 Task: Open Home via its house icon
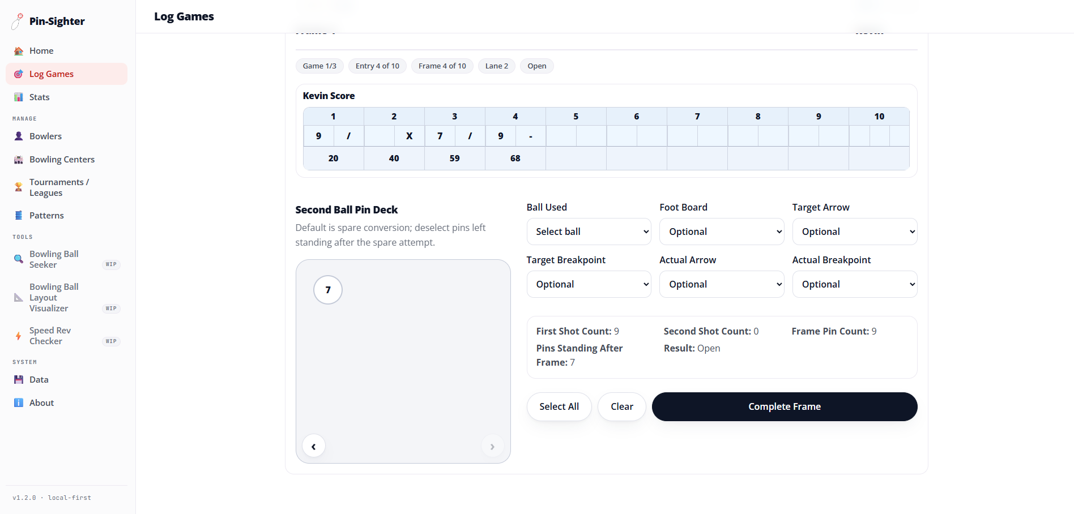tap(19, 51)
